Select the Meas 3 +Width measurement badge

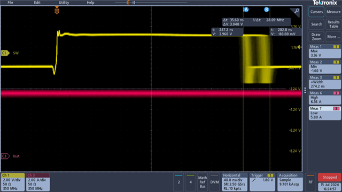tap(325, 82)
